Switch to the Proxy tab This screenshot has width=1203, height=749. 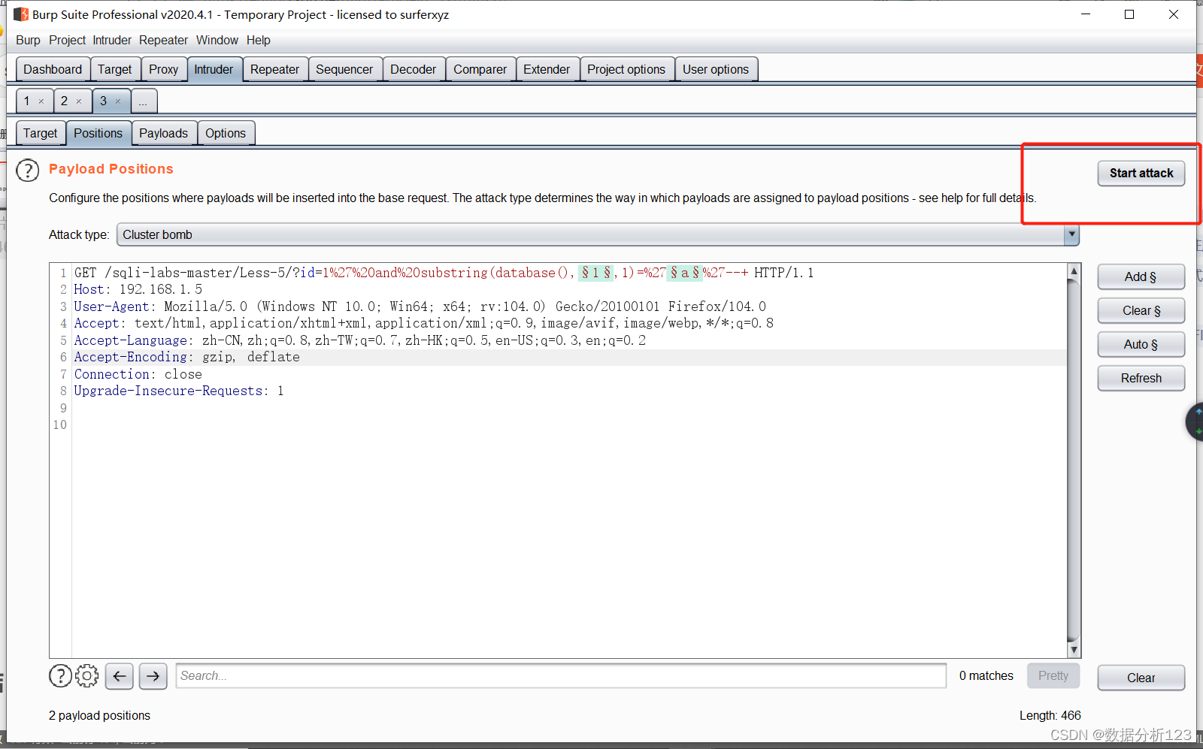pyautogui.click(x=164, y=69)
